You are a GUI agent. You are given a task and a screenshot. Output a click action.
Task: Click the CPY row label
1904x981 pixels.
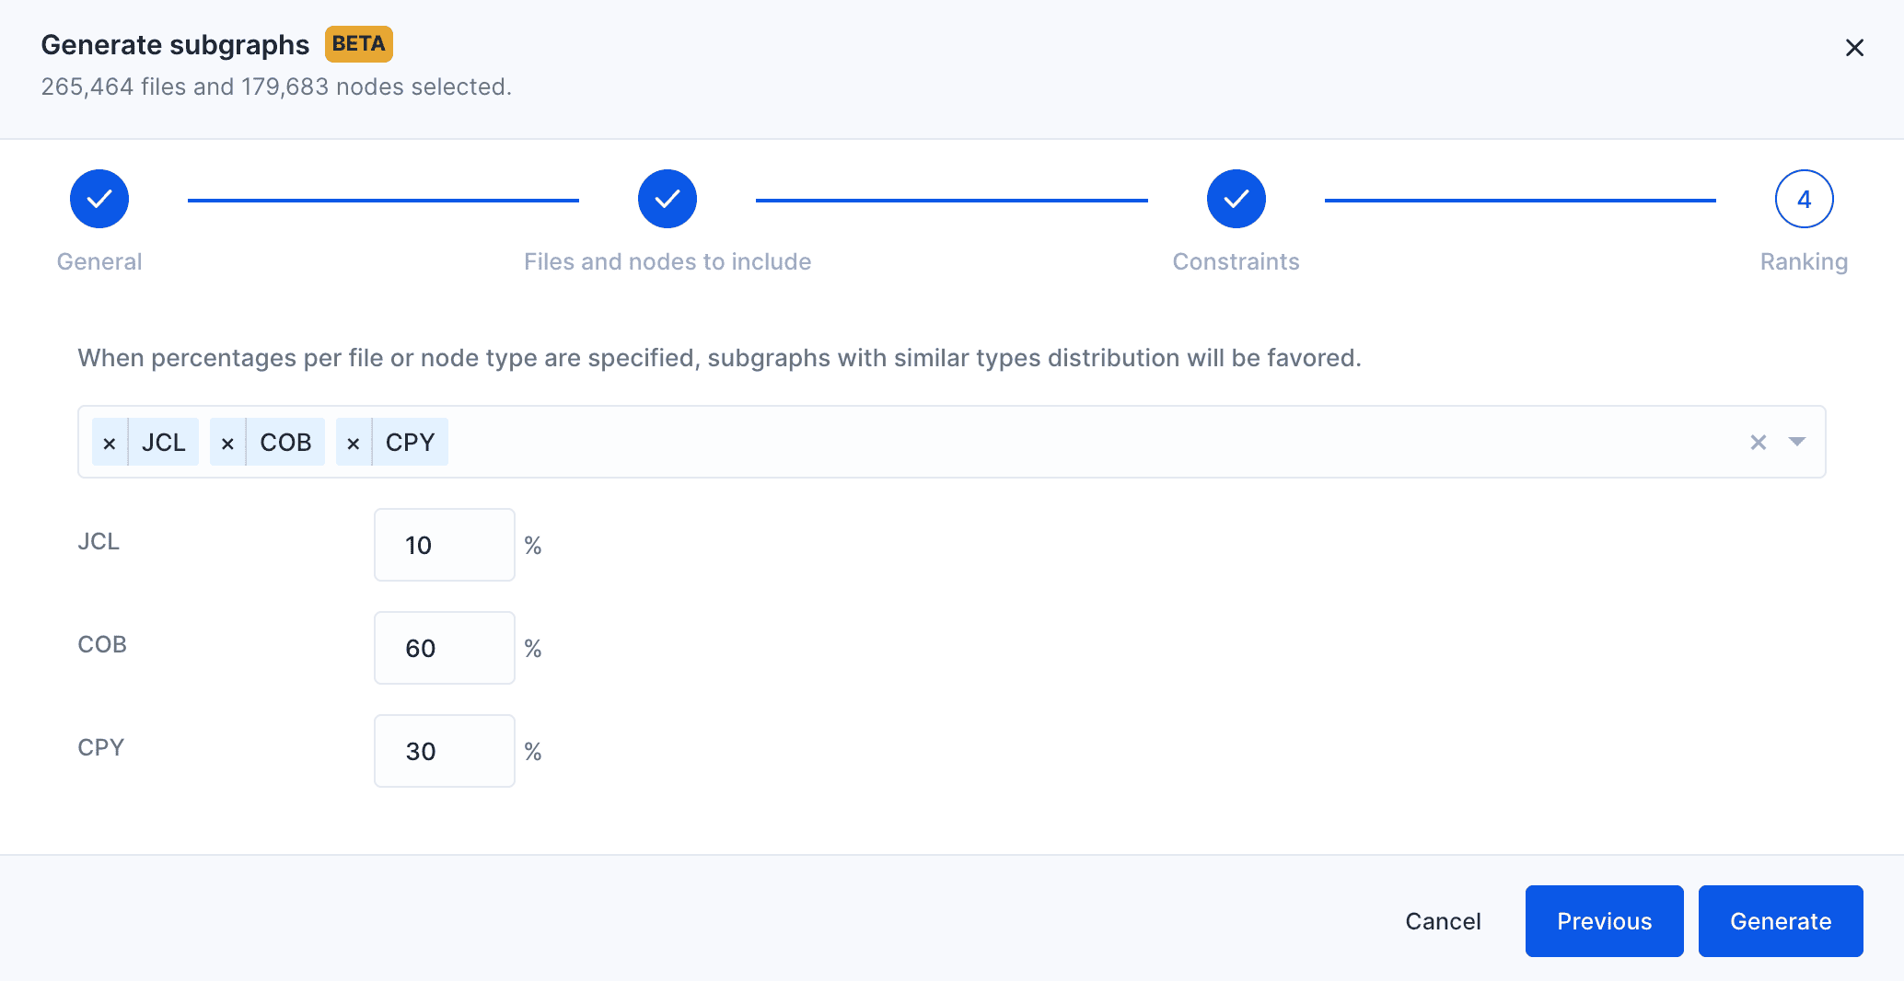(101, 747)
